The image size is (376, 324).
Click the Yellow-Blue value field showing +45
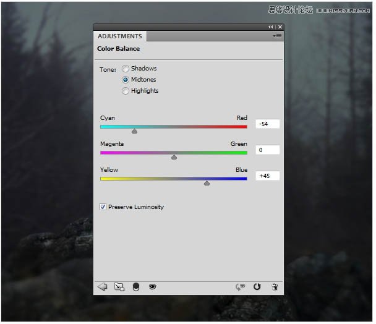tap(267, 176)
